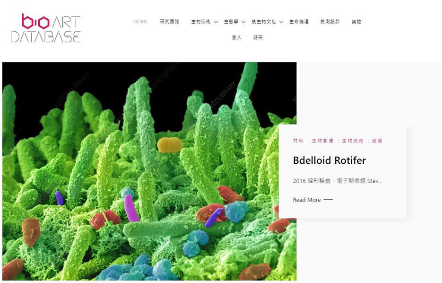This screenshot has height=283, width=442.
Task: Expand the chevron next to 後生物文化
Action: point(281,22)
